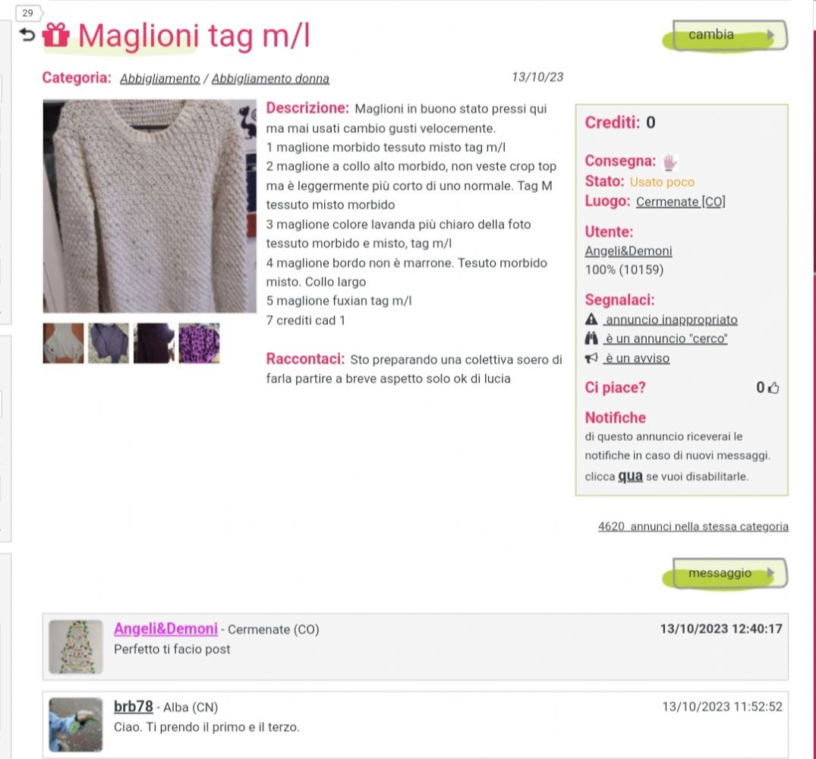816x759 pixels.
Task: Open 4620 annunci nella stessa categoria
Action: point(693,527)
